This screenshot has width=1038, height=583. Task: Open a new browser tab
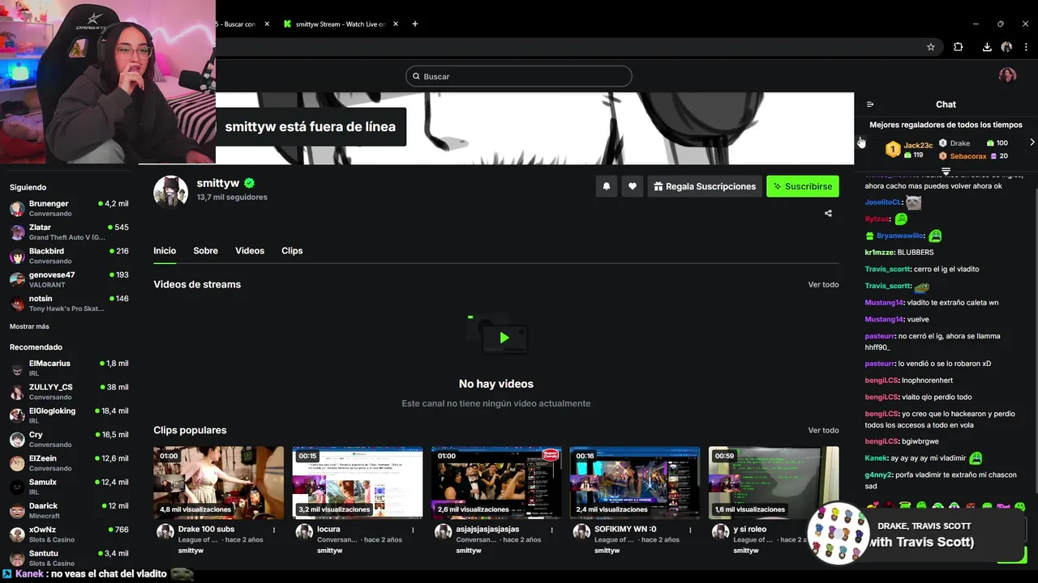[x=415, y=24]
